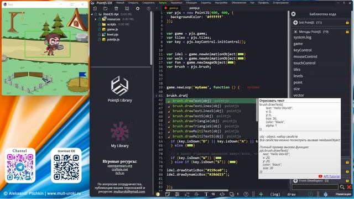The width and height of the screenshot is (354, 199).
Task: Click the help question mark icon near the file tabs
Action: pos(149,9)
